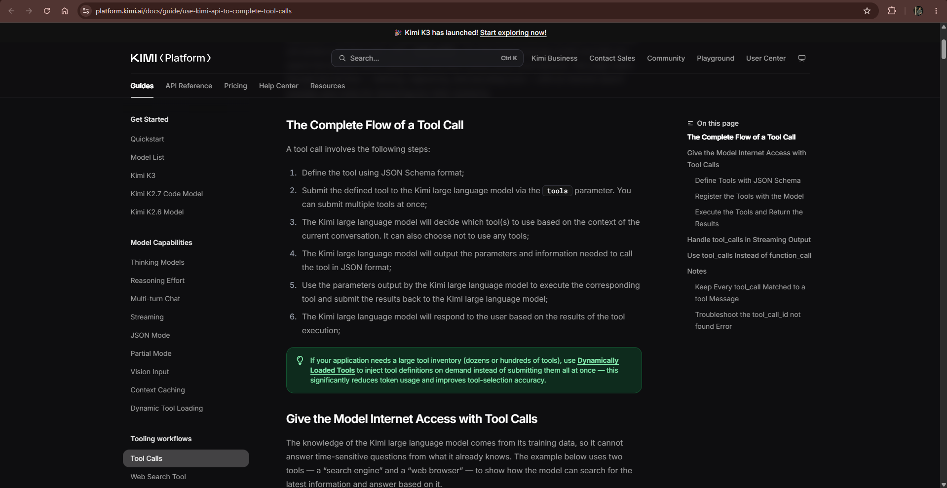Screen dimensions: 947x488
Task: Click the scrollbar up arrow
Action: pos(943,27)
